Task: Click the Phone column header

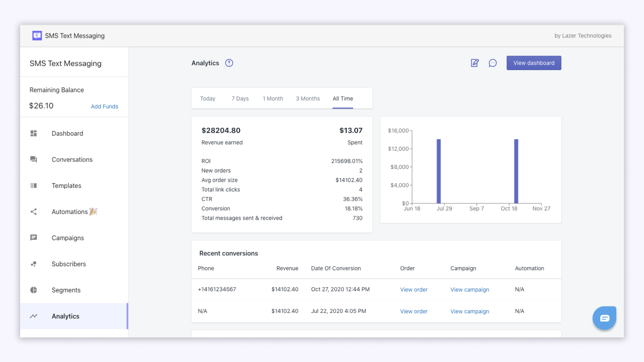Action: click(x=206, y=268)
